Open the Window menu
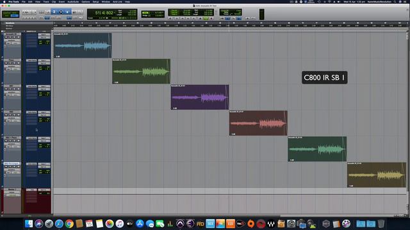The image size is (410, 230). coord(106,1)
